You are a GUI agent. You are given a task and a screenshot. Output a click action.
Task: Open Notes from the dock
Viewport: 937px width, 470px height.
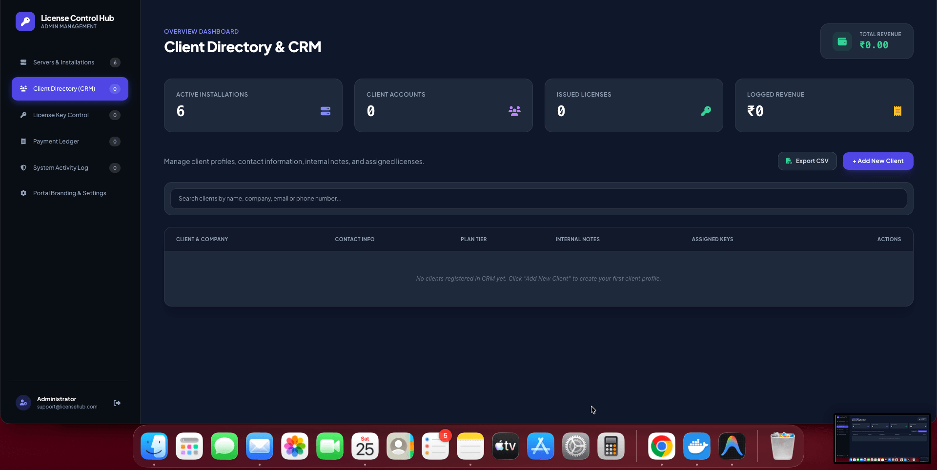click(x=470, y=446)
